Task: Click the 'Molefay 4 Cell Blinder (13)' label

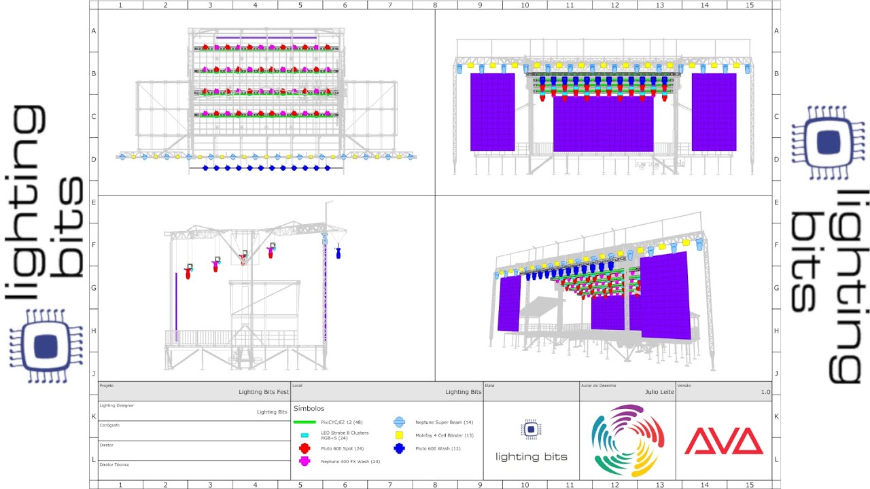Action: pyautogui.click(x=445, y=435)
